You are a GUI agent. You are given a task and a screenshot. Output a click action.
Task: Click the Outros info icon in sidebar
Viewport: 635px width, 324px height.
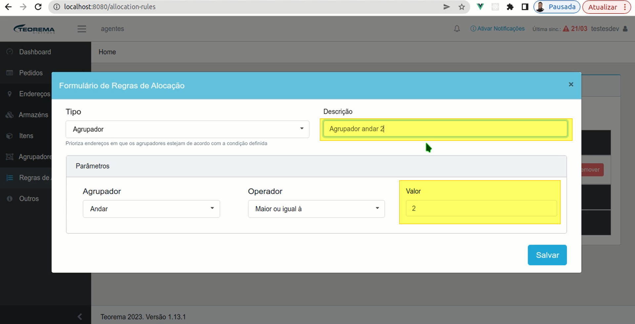pyautogui.click(x=10, y=199)
